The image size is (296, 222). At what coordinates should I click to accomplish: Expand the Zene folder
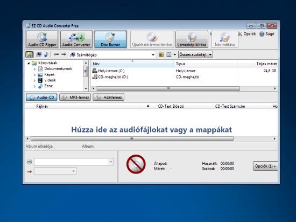click(x=34, y=86)
